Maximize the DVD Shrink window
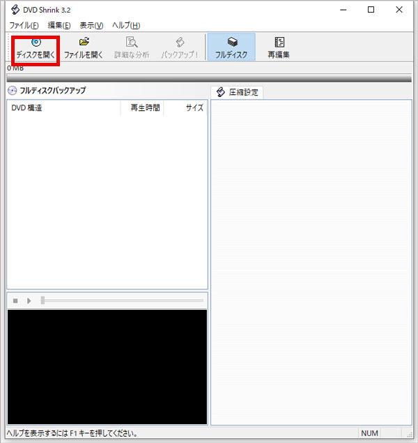 (x=371, y=10)
